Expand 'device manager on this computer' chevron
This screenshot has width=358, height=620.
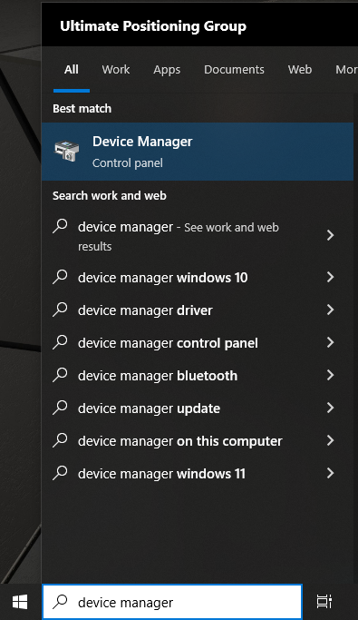[x=331, y=440]
